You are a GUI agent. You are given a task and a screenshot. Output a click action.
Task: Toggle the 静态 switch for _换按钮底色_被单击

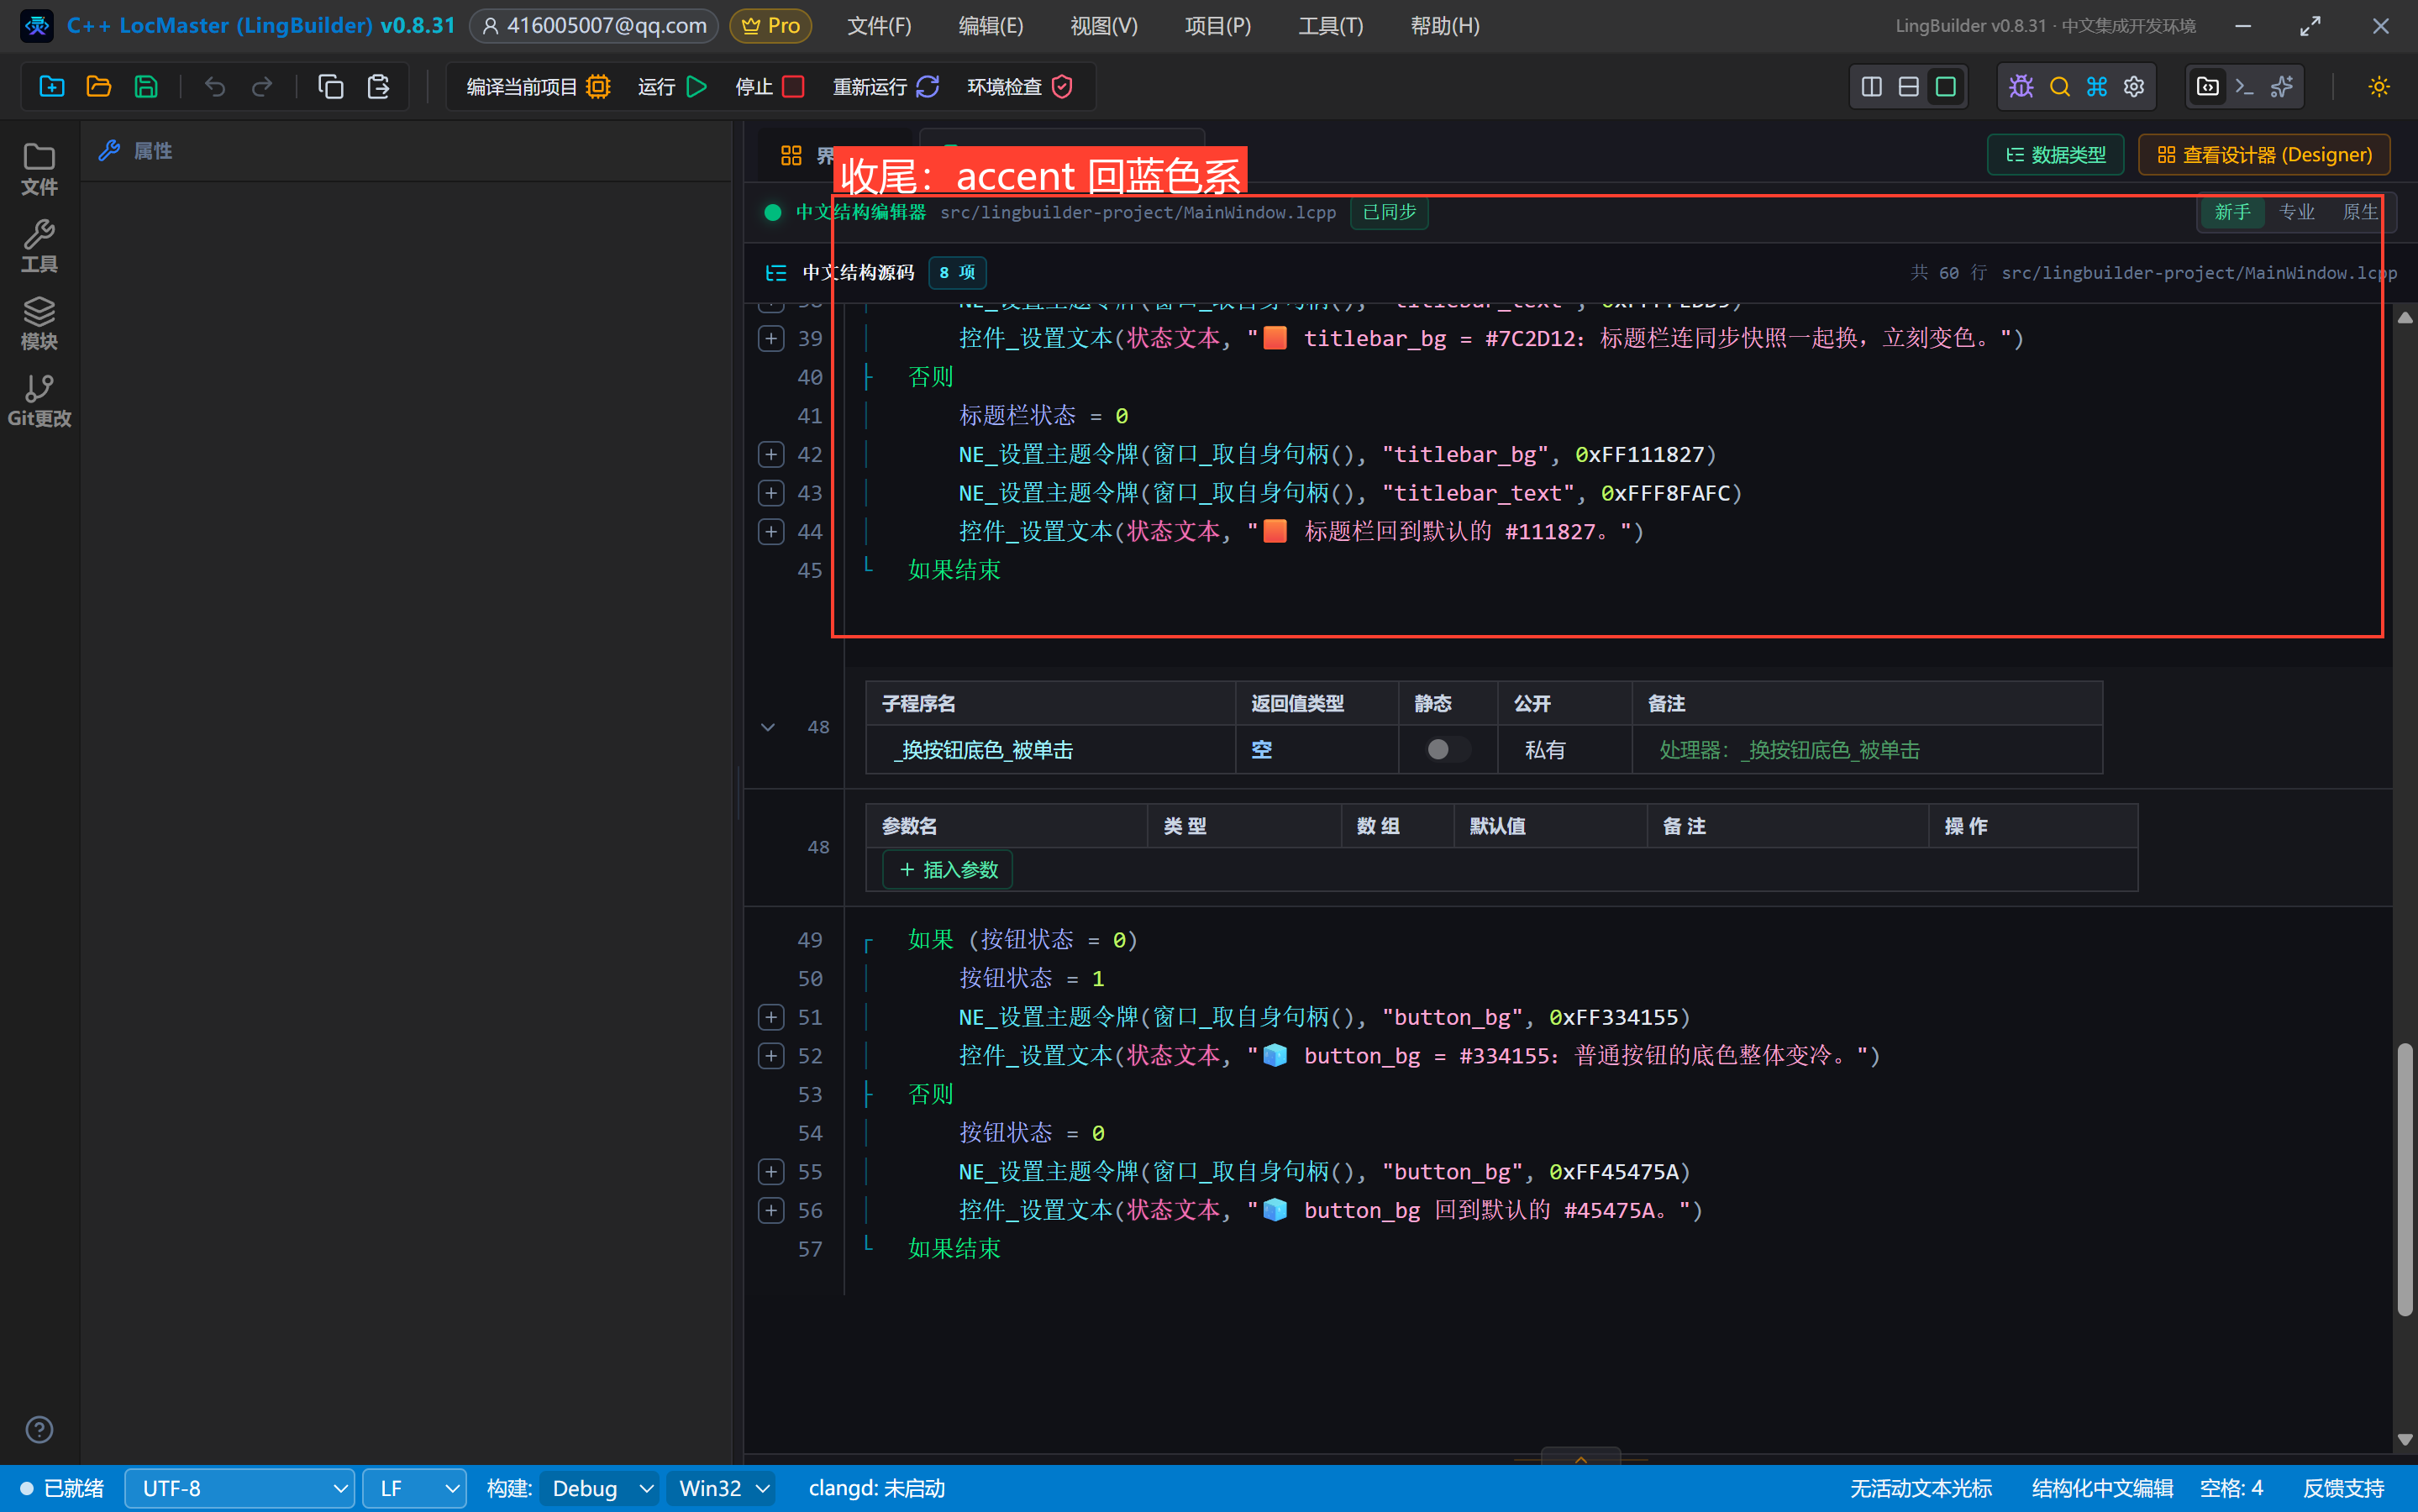click(1447, 750)
